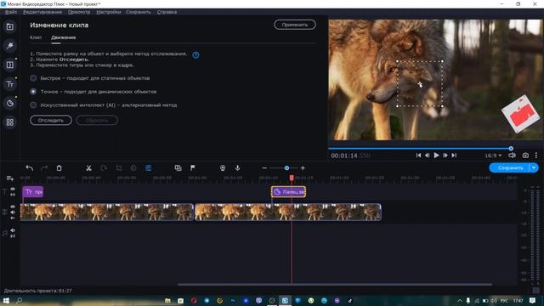
Task: Click the Отследить tracking button
Action: pos(51,120)
